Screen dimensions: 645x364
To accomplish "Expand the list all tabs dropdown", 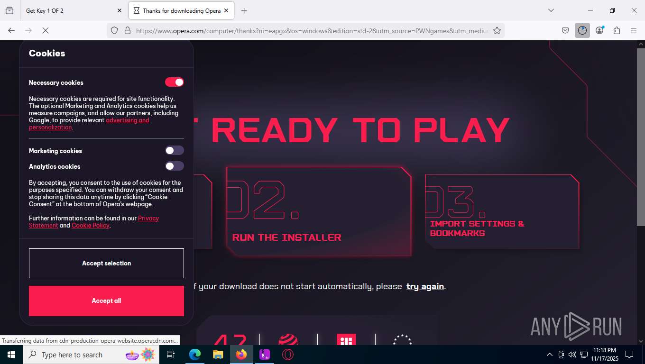I will 551,10.
